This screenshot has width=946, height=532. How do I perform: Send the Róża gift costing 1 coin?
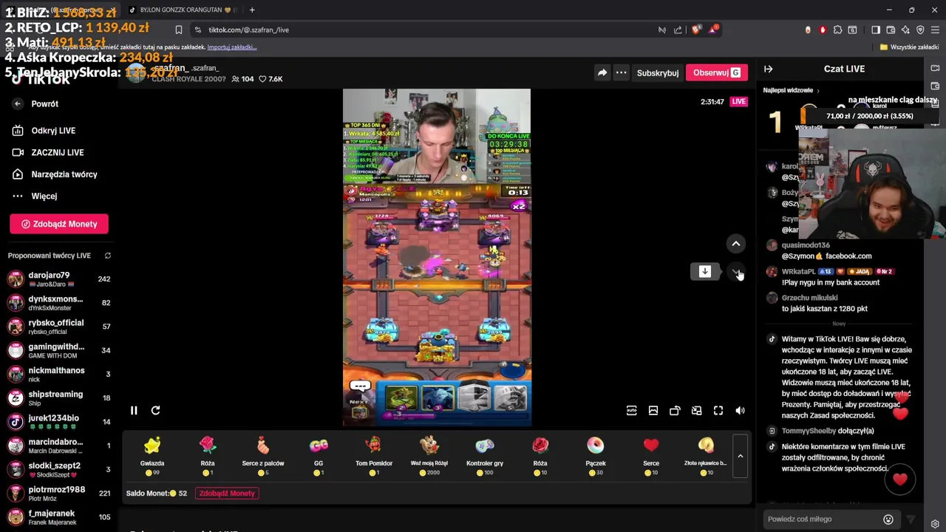click(208, 456)
